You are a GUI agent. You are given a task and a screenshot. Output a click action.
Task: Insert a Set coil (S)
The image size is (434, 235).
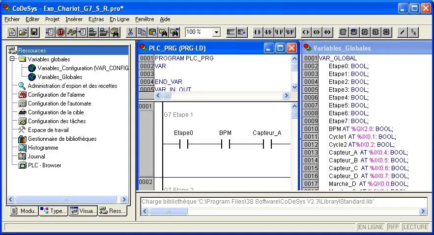[x=317, y=32]
